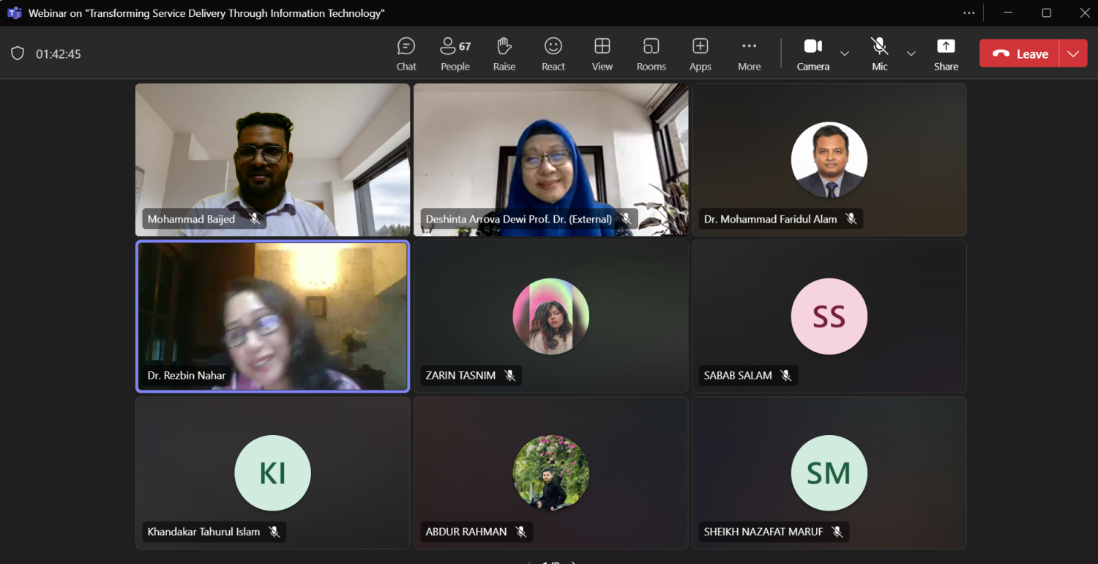Viewport: 1098px width, 564px height.
Task: Click the red Leave button
Action: coord(1020,53)
